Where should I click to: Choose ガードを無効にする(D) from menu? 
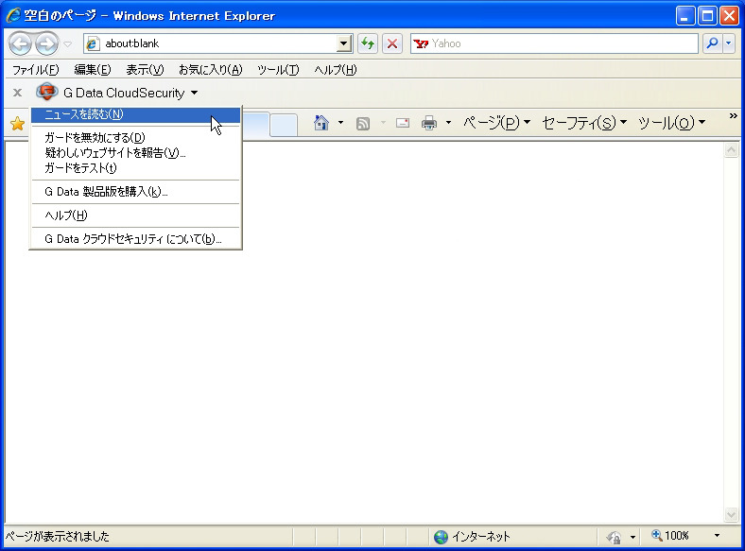135,138
